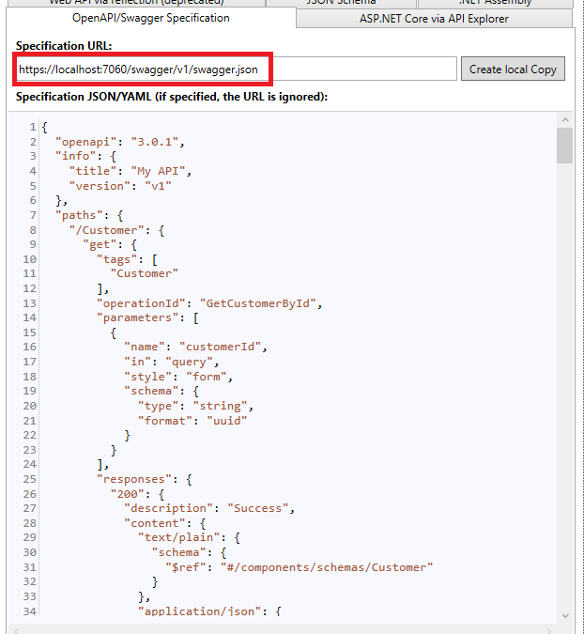
Task: Select the Web API via reflection tab
Action: (x=150, y=3)
